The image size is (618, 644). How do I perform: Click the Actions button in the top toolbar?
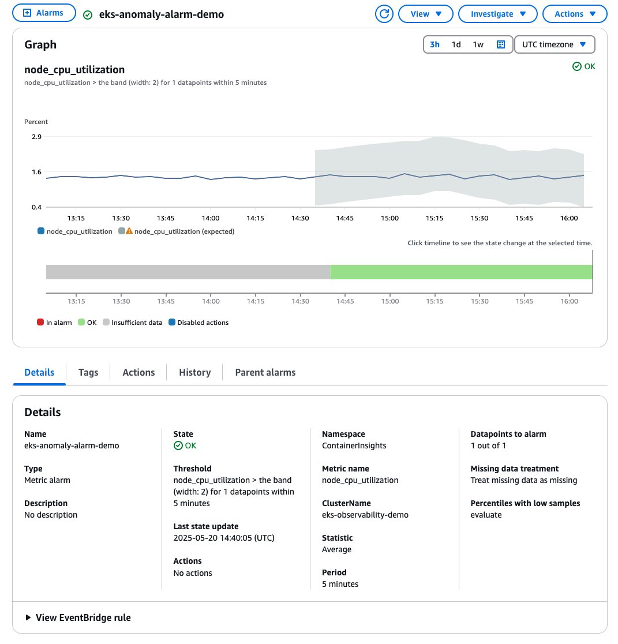[x=575, y=13]
